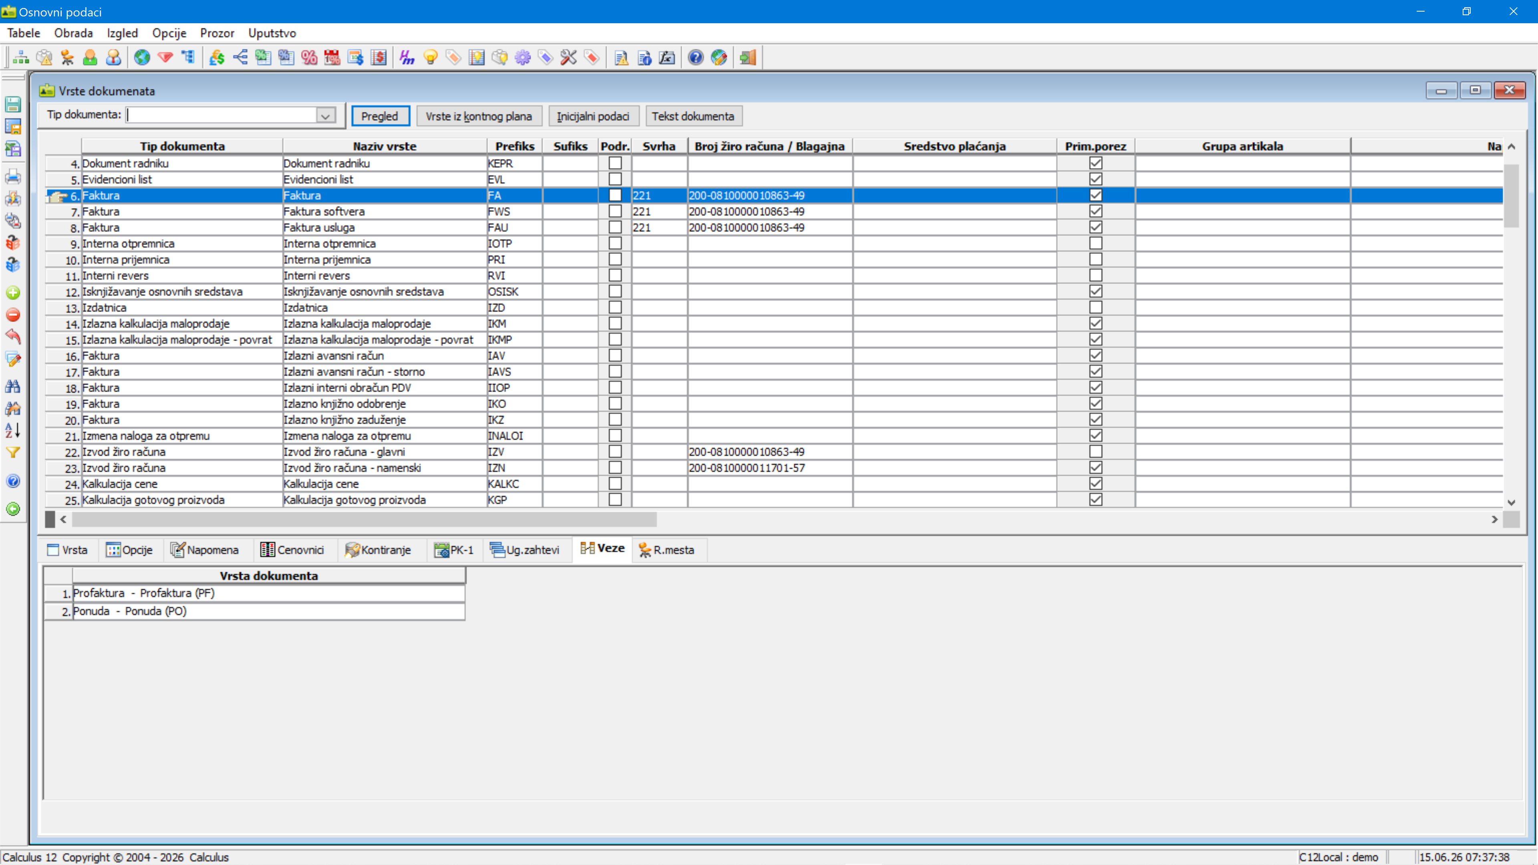Click the yellow funnel filter icon

pyautogui.click(x=13, y=453)
